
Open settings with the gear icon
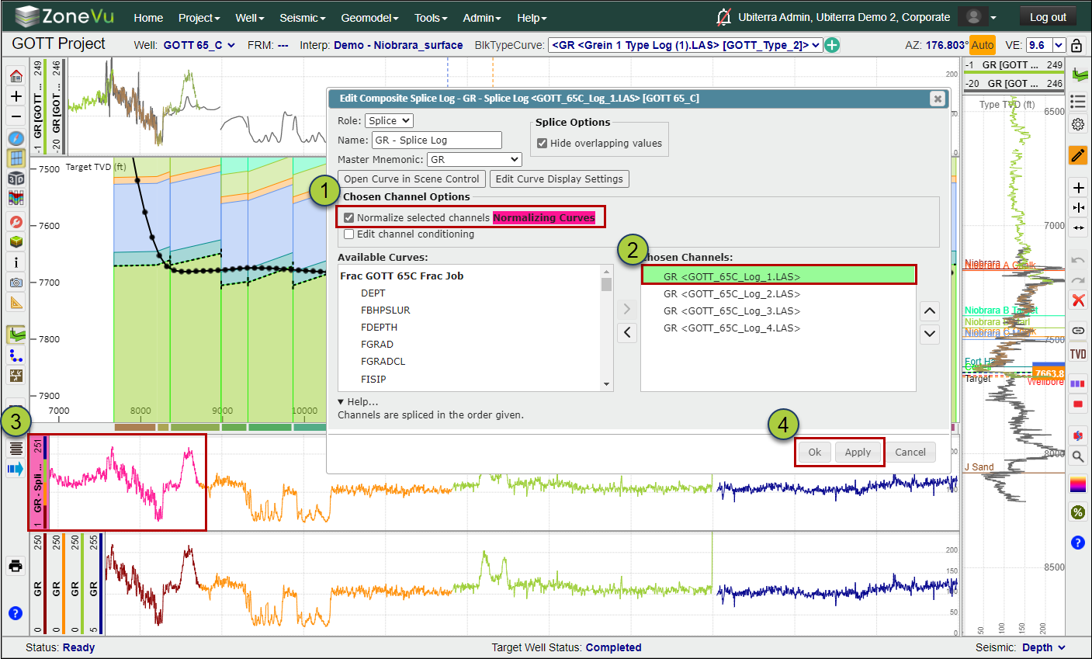(1078, 124)
